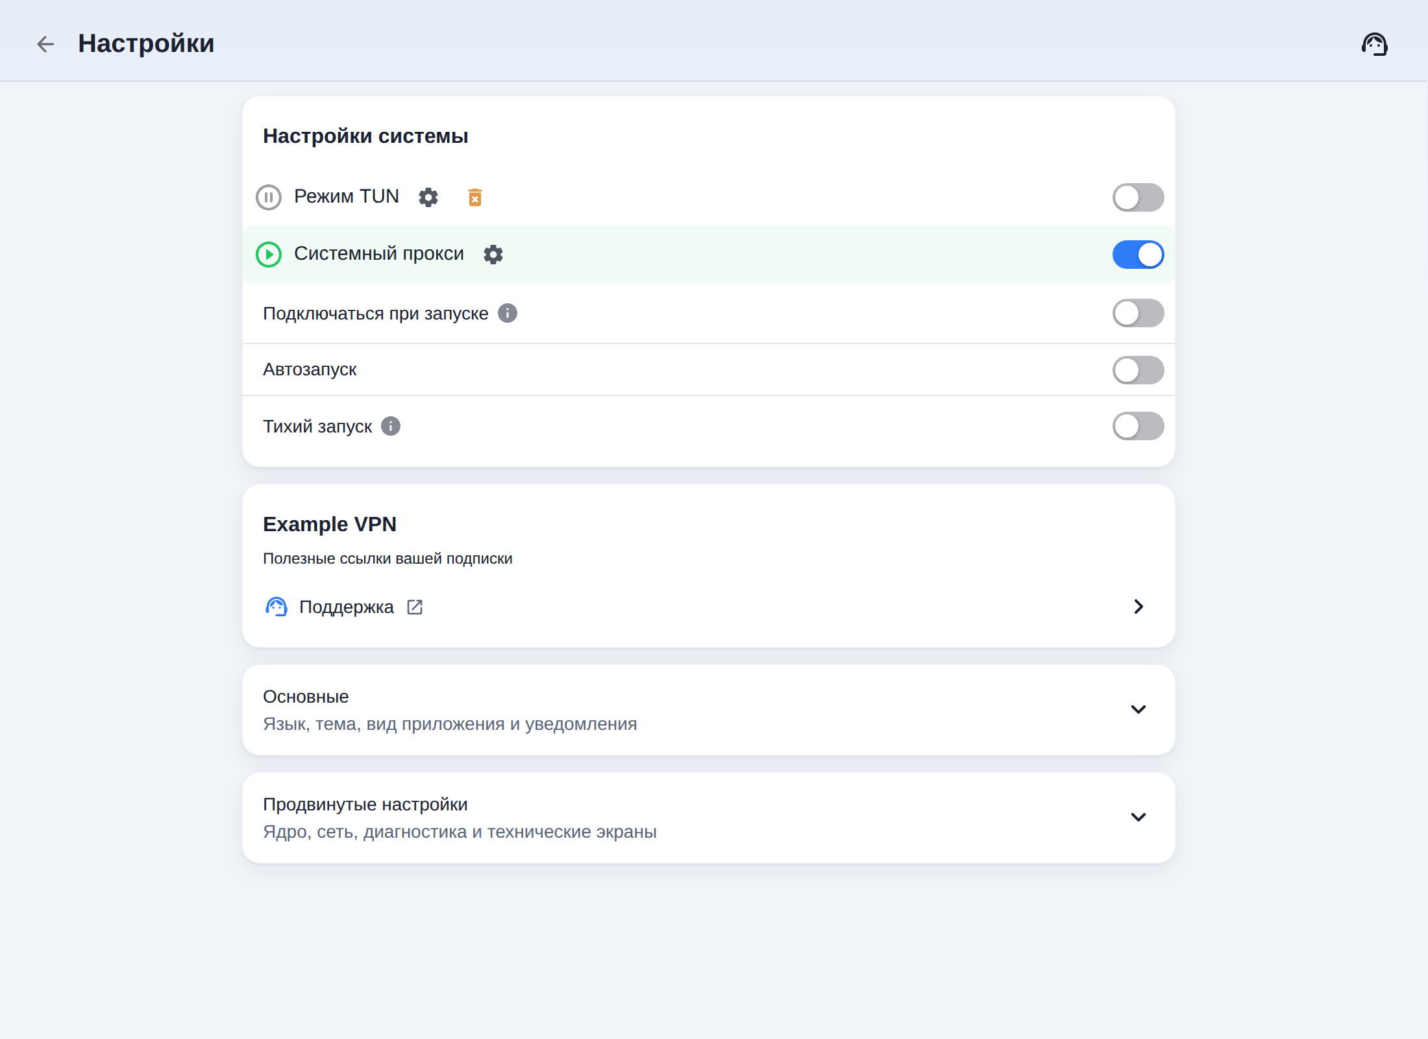Click Язык, тема, вид приложения subtitle
The image size is (1428, 1039).
[450, 724]
